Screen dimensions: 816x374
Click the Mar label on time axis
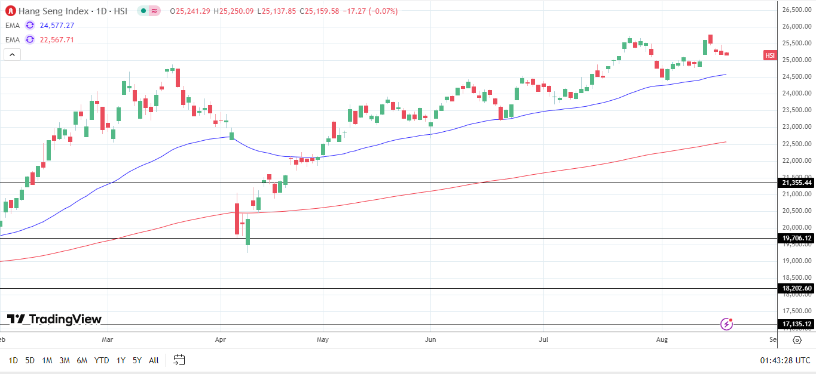pos(108,340)
